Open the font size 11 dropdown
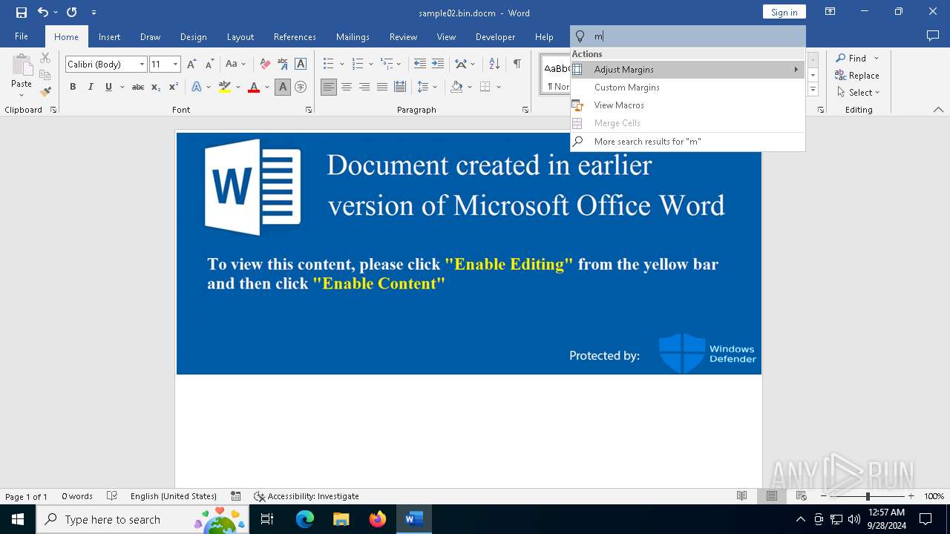Image resolution: width=950 pixels, height=534 pixels. point(175,65)
